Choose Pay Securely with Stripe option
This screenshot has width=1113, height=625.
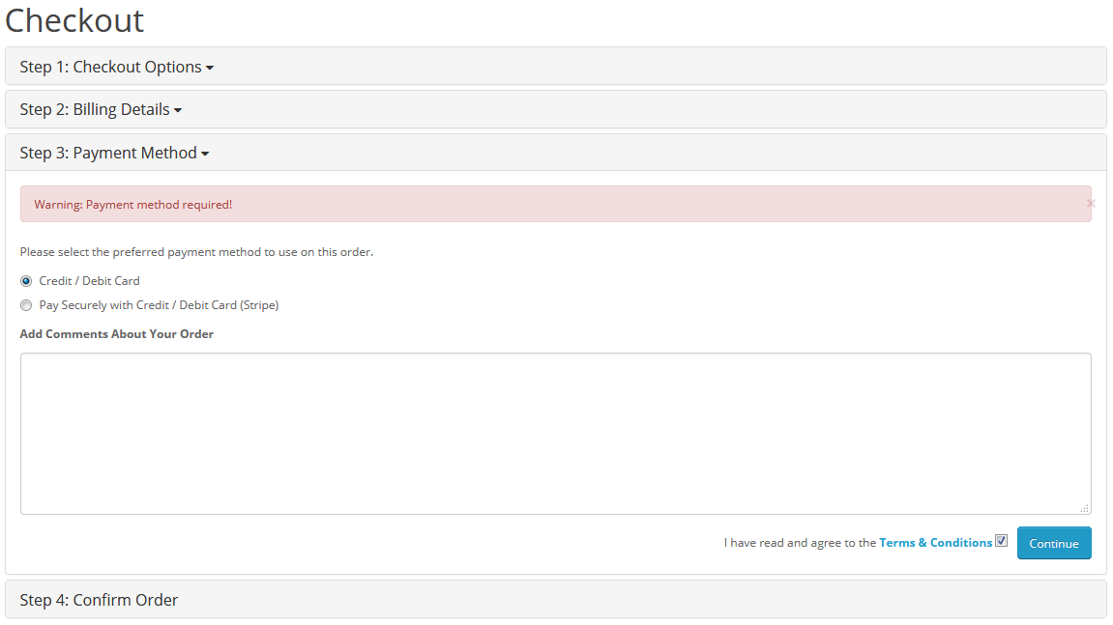click(26, 304)
